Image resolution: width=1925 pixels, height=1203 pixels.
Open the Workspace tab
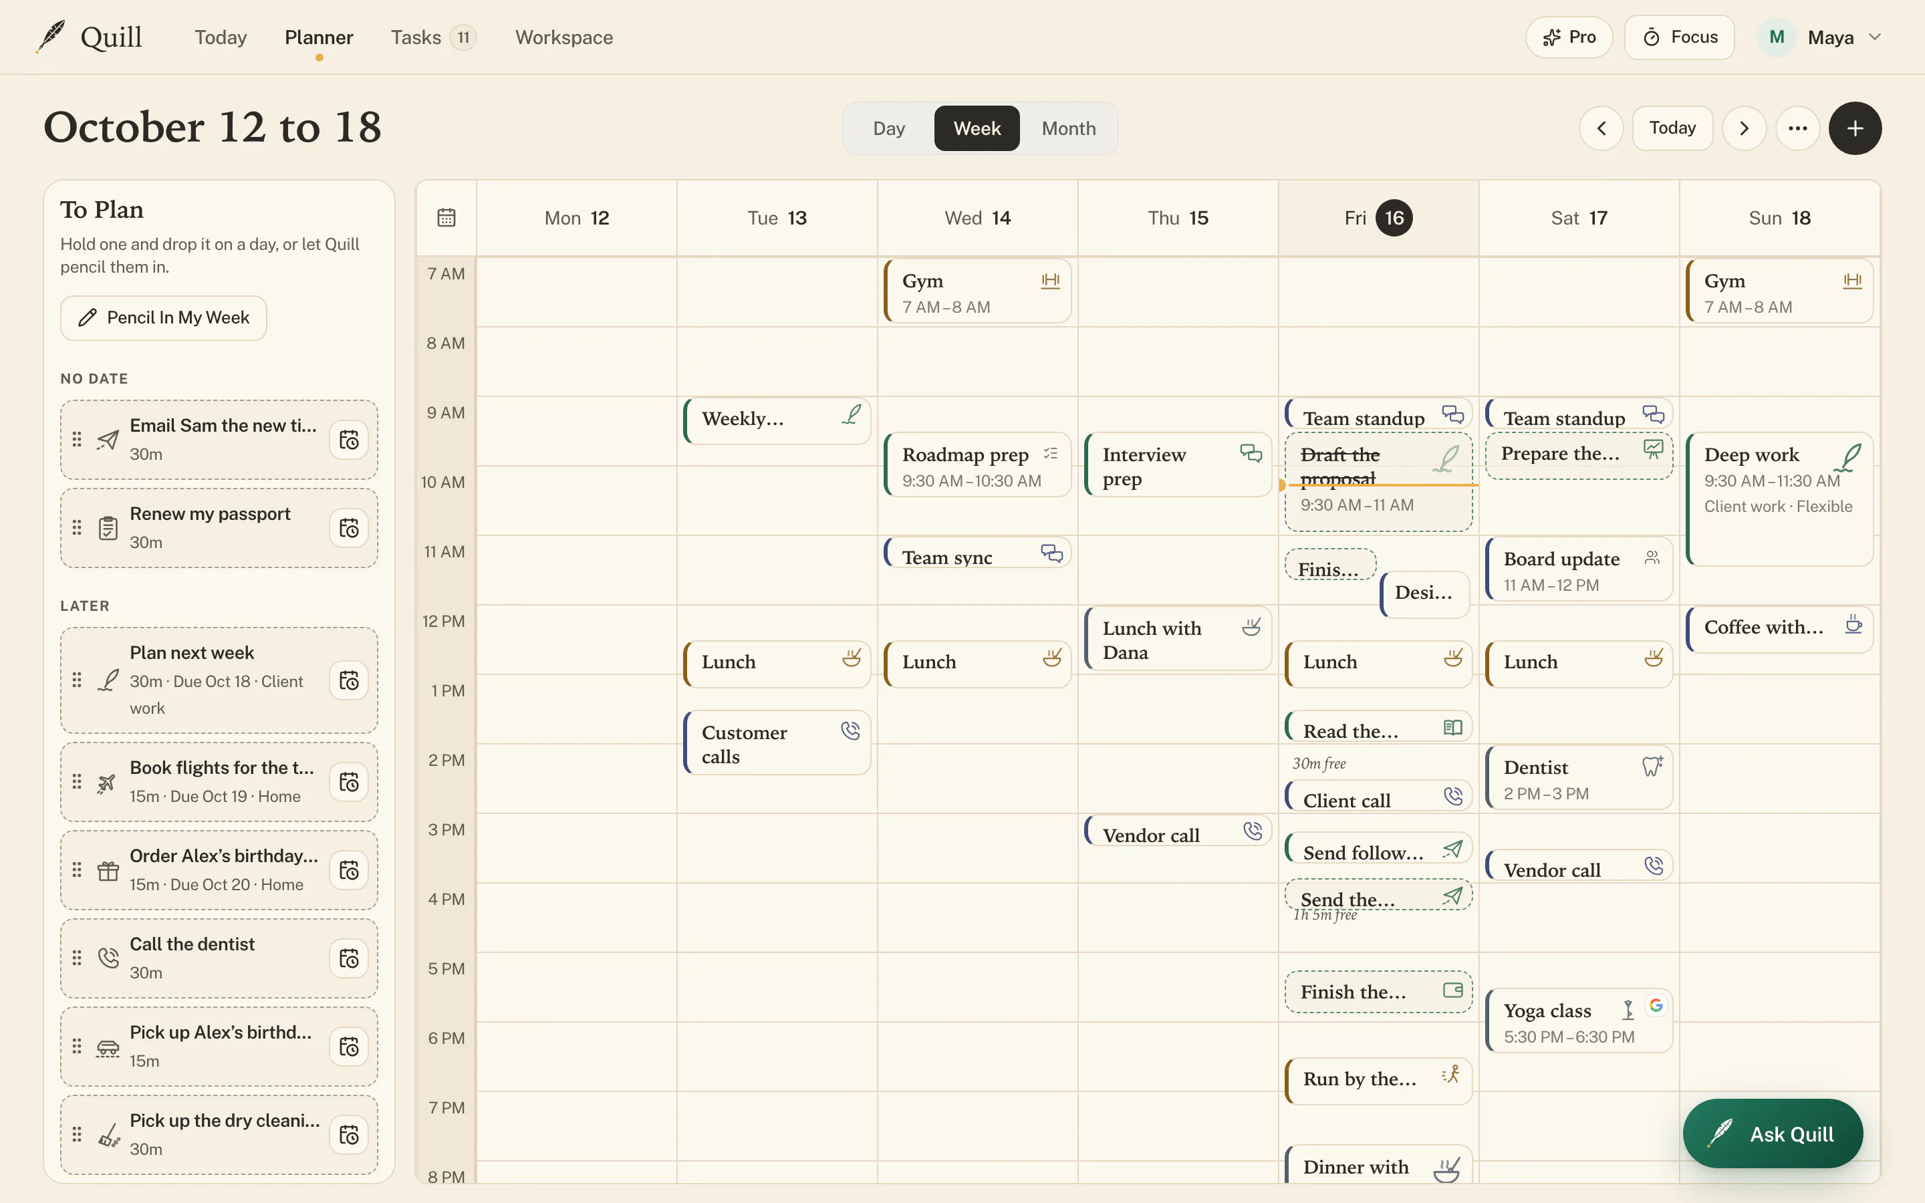pyautogui.click(x=564, y=37)
